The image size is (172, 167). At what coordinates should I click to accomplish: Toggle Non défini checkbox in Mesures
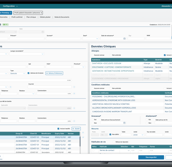point(111,135)
